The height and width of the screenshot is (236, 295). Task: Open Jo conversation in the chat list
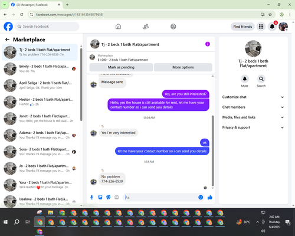[40, 168]
